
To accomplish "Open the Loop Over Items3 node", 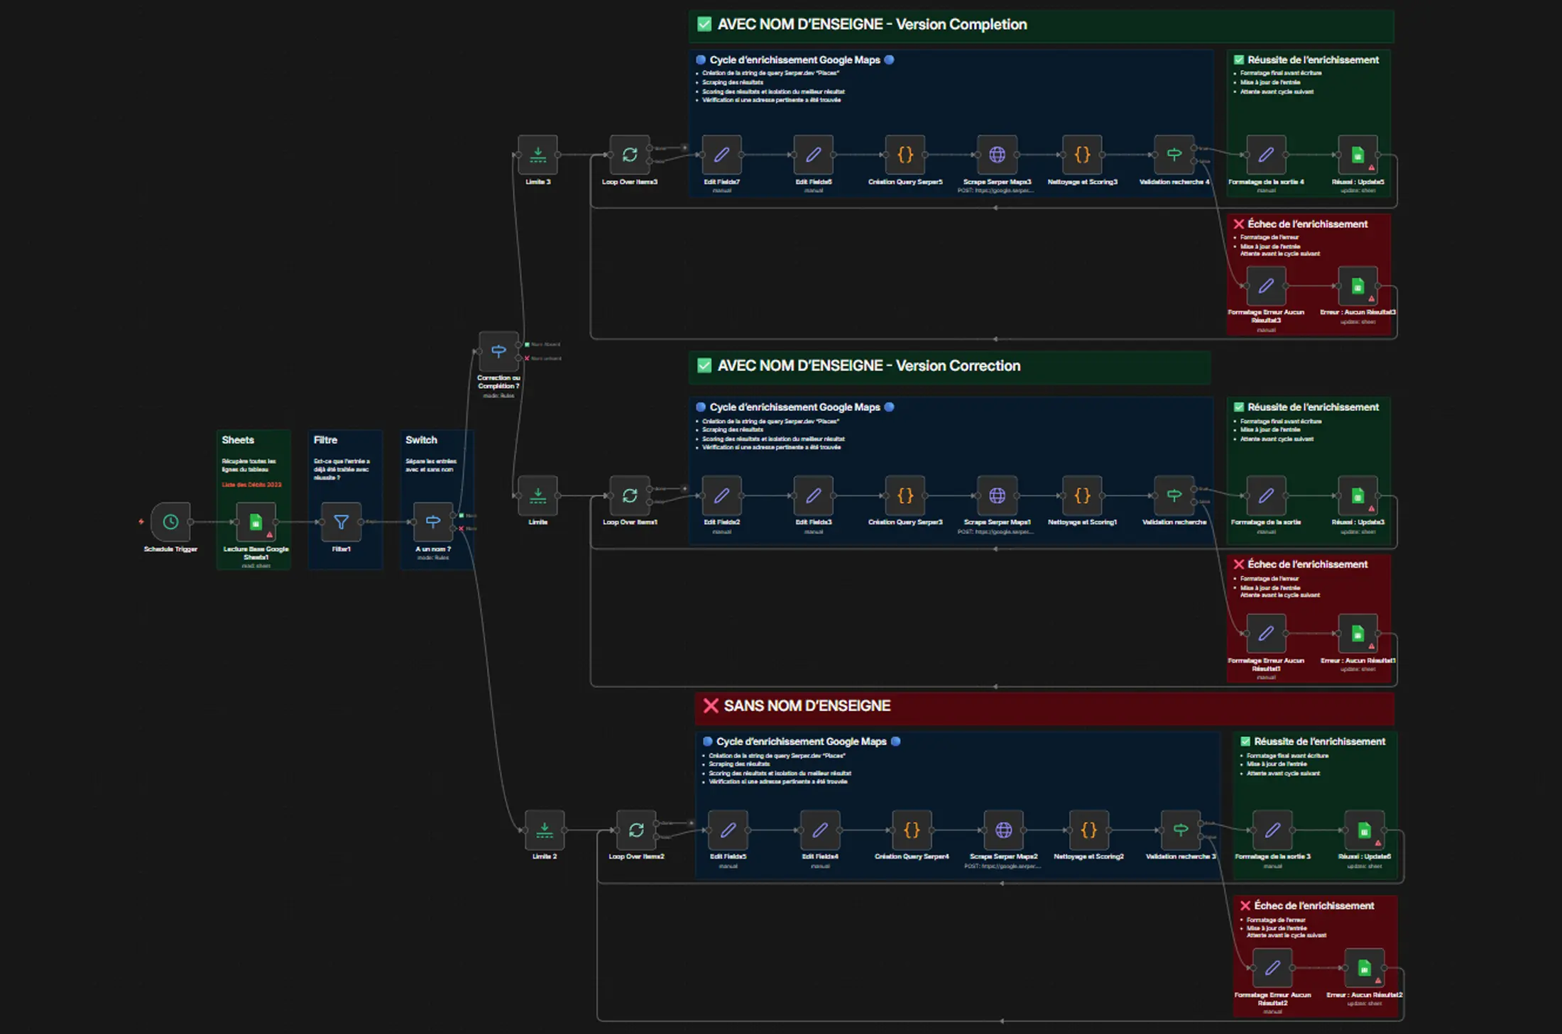I will coord(630,155).
